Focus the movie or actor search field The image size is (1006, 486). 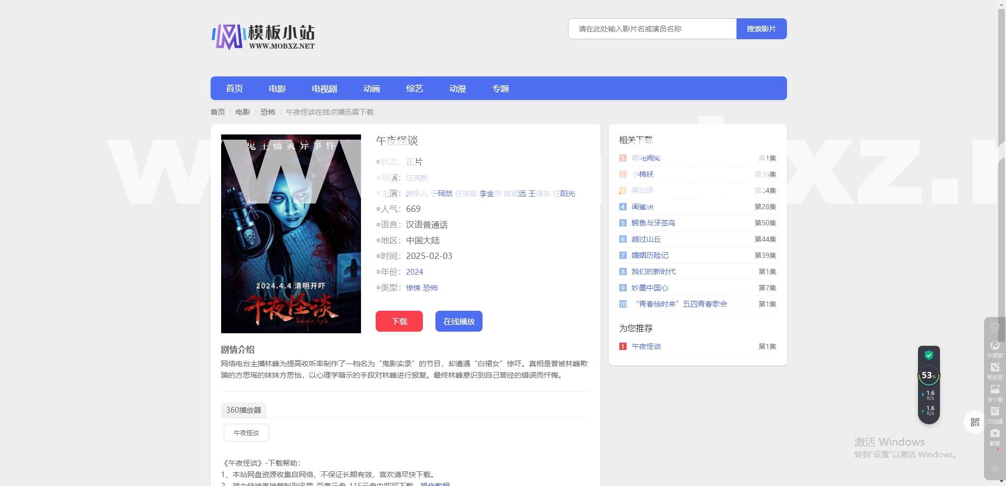click(x=652, y=29)
